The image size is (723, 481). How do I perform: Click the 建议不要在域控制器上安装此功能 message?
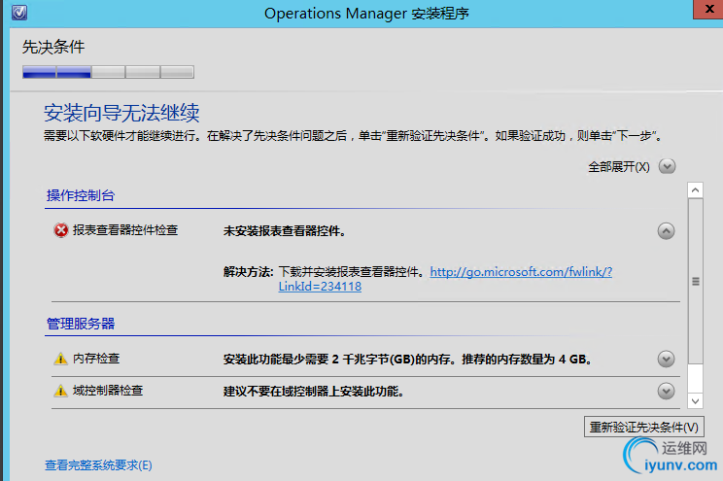tap(314, 391)
